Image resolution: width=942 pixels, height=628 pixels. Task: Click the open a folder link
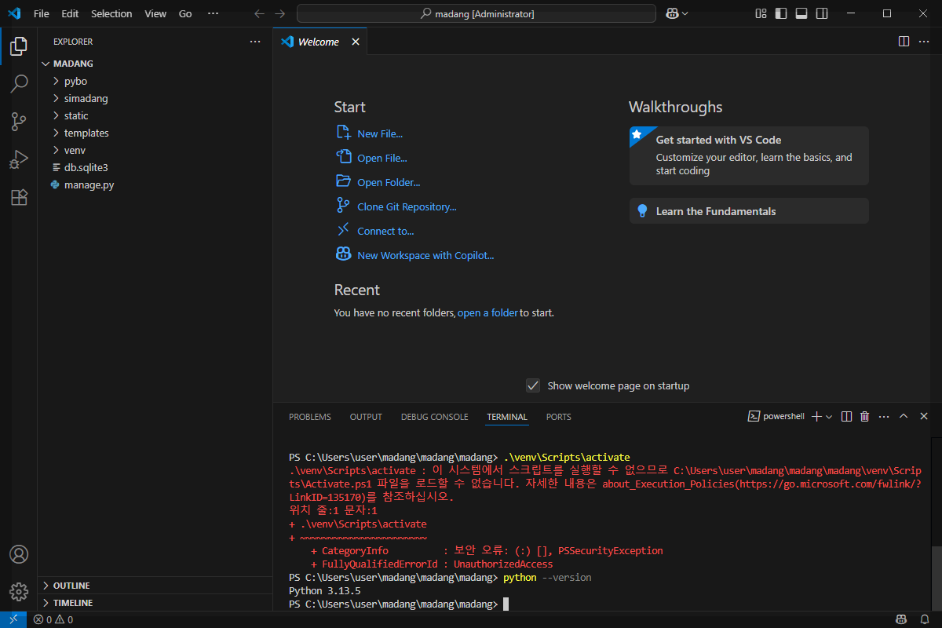487,312
